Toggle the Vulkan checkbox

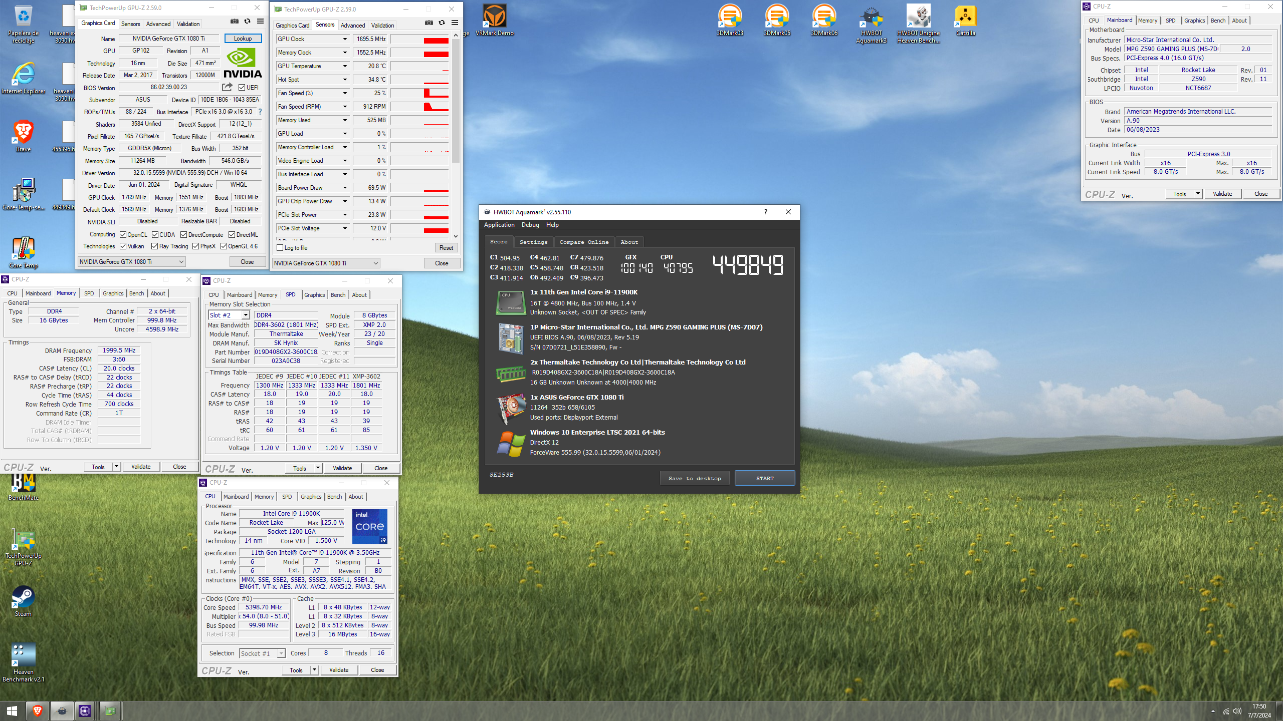(123, 246)
